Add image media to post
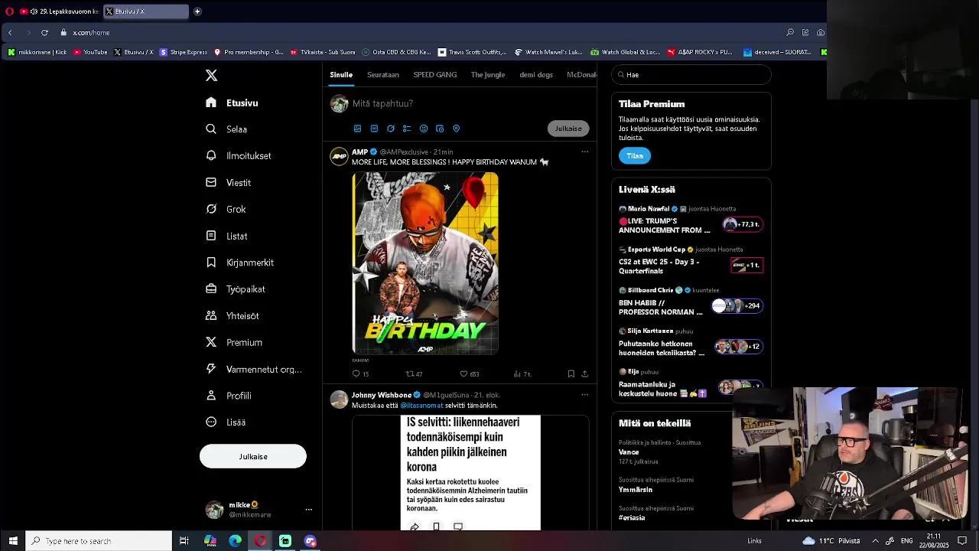The image size is (979, 551). tap(357, 129)
